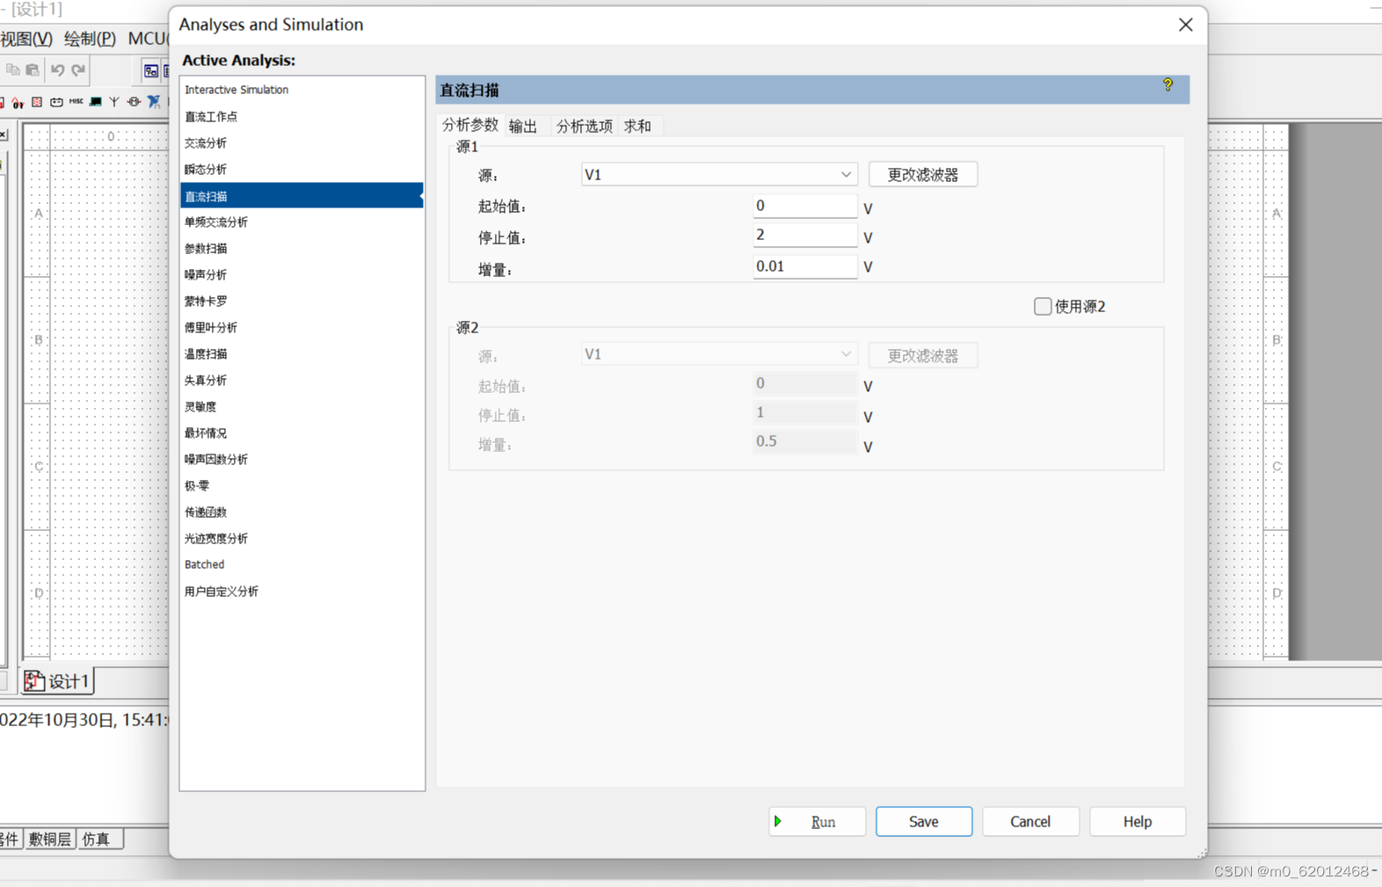
Task: Switch to the 输出 tab
Action: point(523,126)
